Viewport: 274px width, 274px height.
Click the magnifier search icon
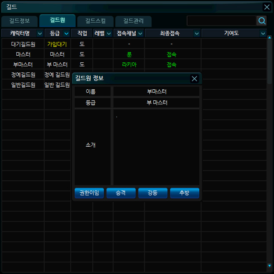tap(262, 21)
